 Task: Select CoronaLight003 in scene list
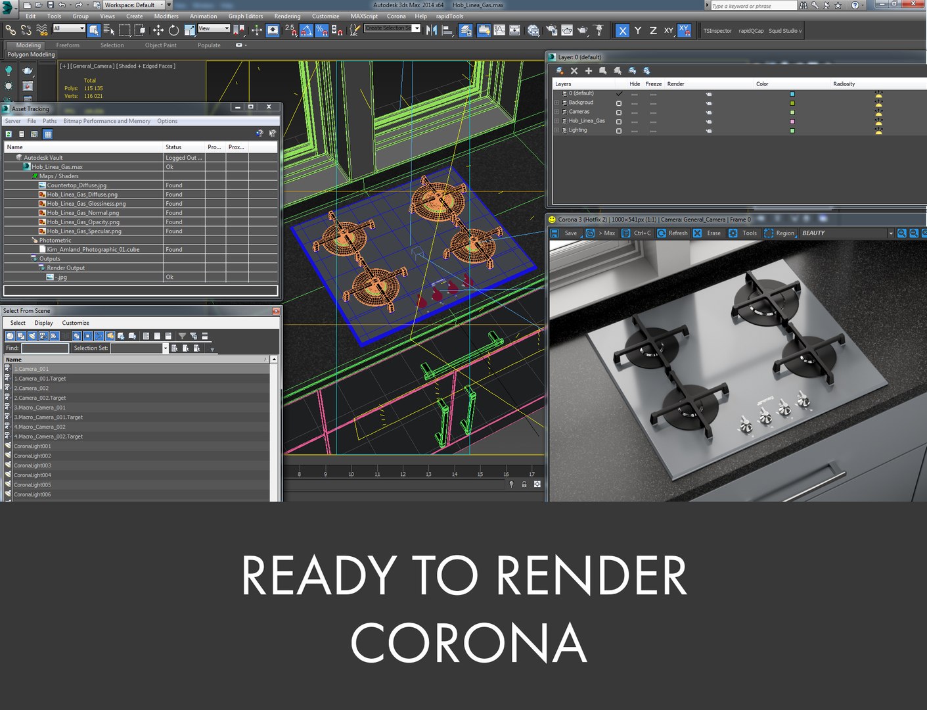(32, 465)
